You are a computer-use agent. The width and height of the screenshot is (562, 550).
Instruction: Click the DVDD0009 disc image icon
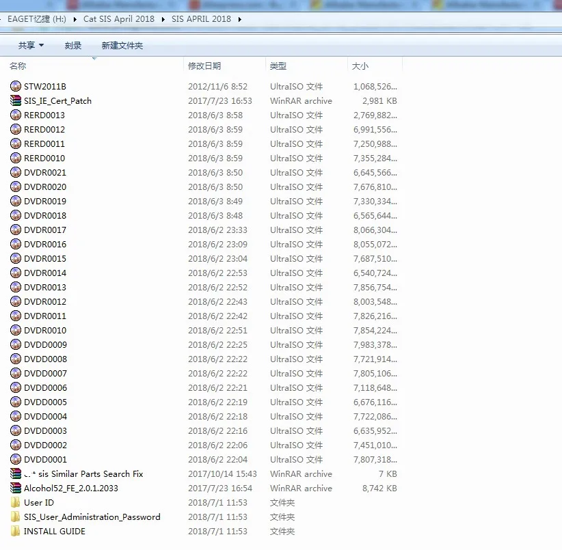click(16, 344)
